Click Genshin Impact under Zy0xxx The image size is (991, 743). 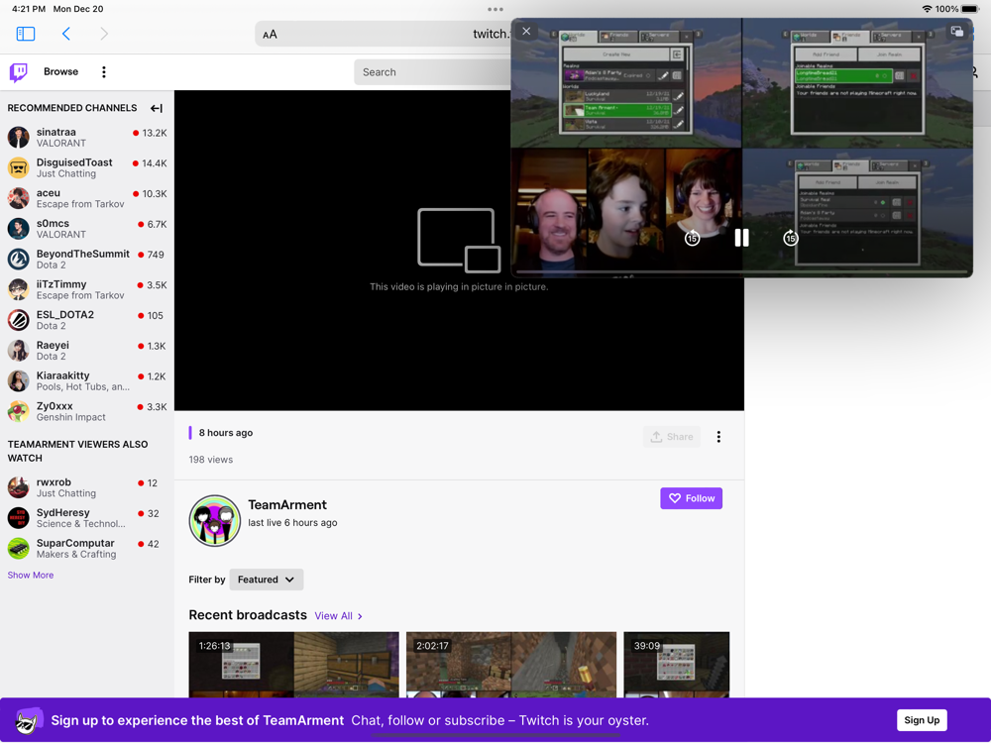coord(70,417)
